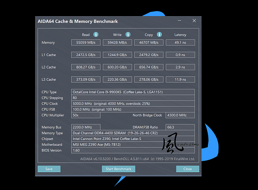Close the window with the X icon
Image resolution: width=258 pixels, height=190 pixels.
pyautogui.click(x=194, y=21)
